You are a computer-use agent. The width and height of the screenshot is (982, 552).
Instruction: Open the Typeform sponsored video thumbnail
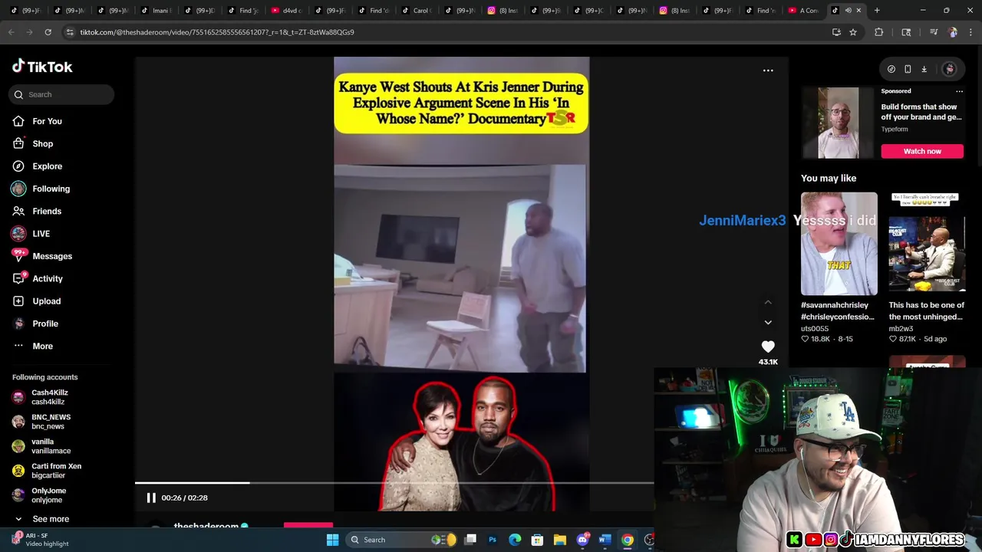point(838,123)
